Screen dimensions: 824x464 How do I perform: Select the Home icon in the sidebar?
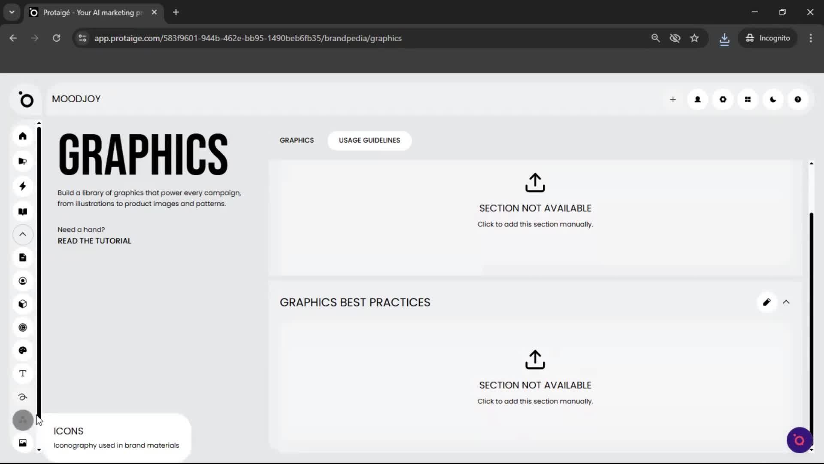point(22,136)
